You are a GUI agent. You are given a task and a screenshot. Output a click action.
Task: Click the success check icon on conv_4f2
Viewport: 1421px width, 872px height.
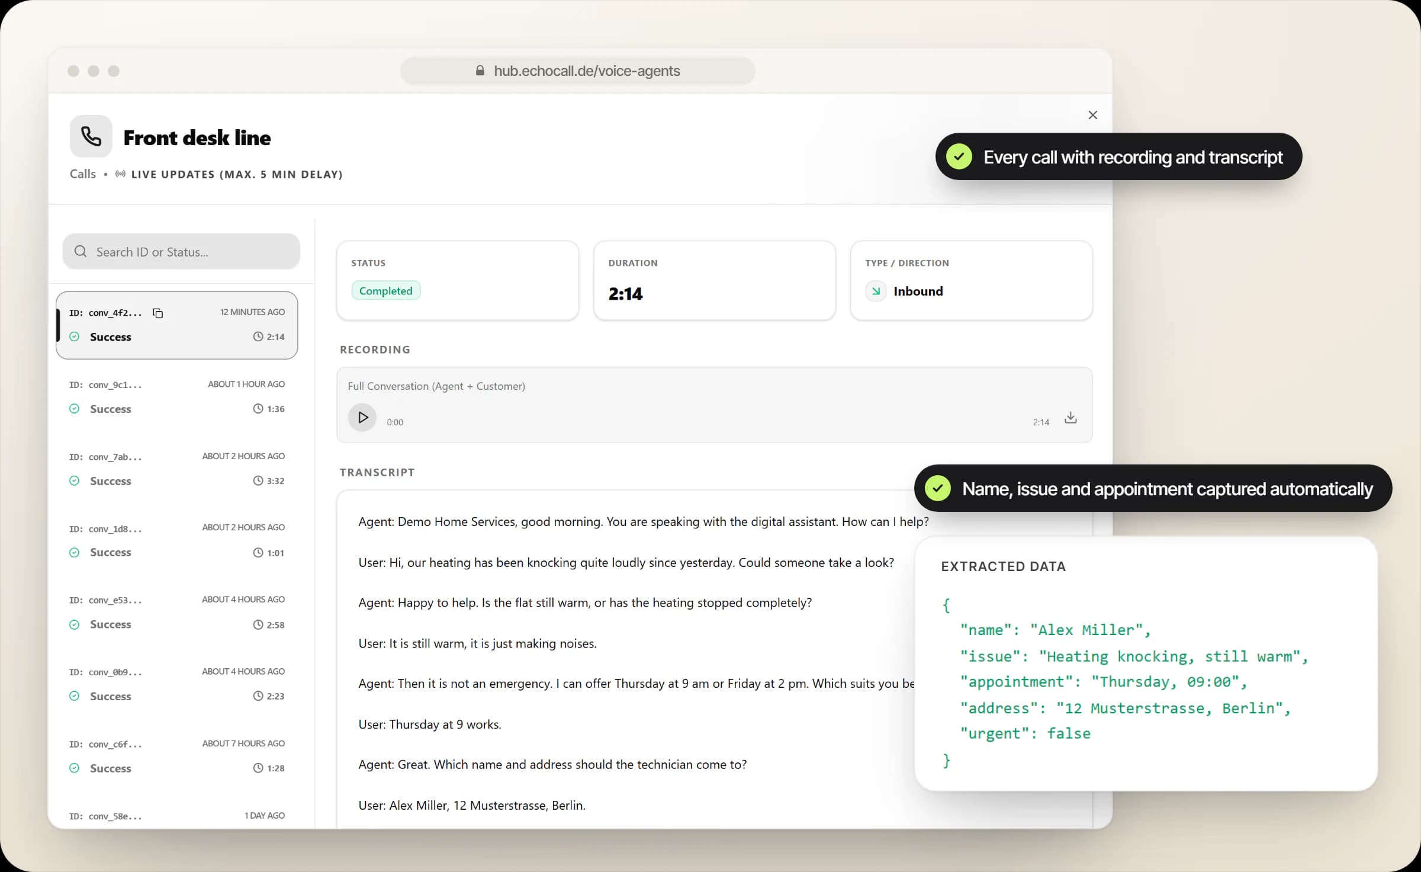74,336
